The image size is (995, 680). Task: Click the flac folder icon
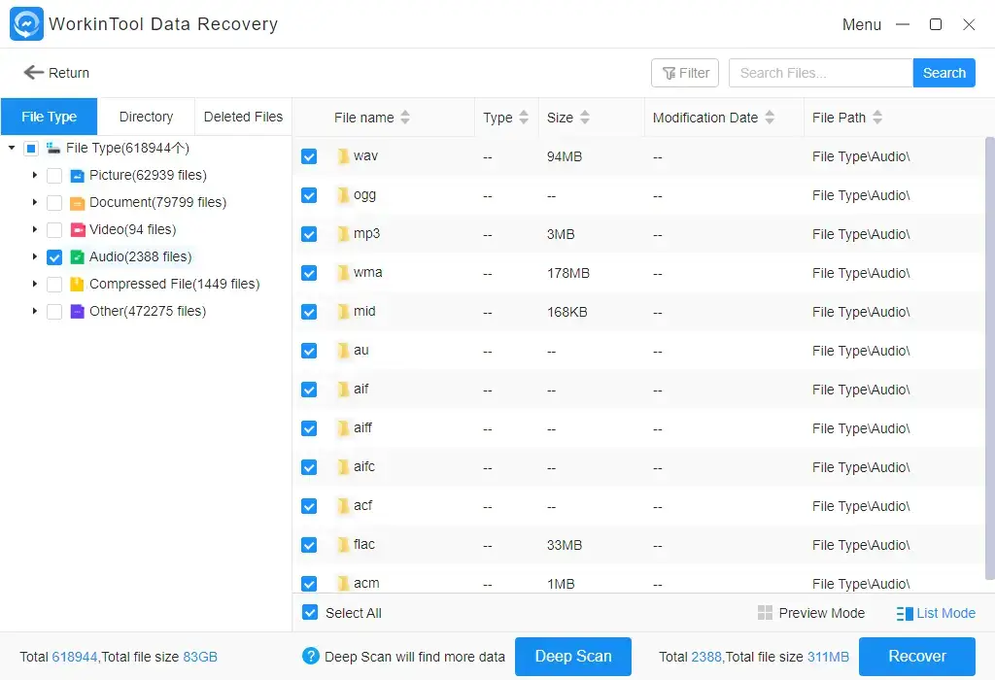click(x=343, y=545)
